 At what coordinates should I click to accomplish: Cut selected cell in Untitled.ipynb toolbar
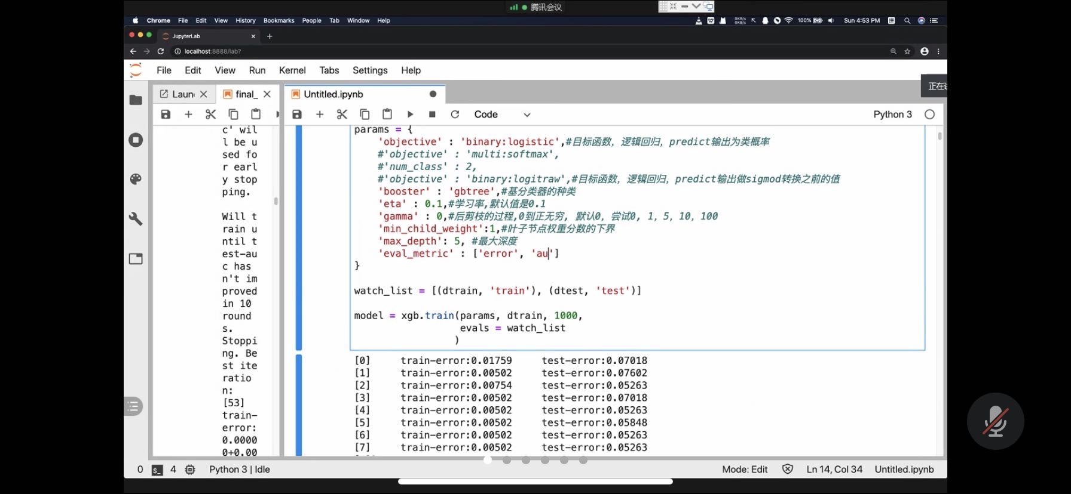342,115
